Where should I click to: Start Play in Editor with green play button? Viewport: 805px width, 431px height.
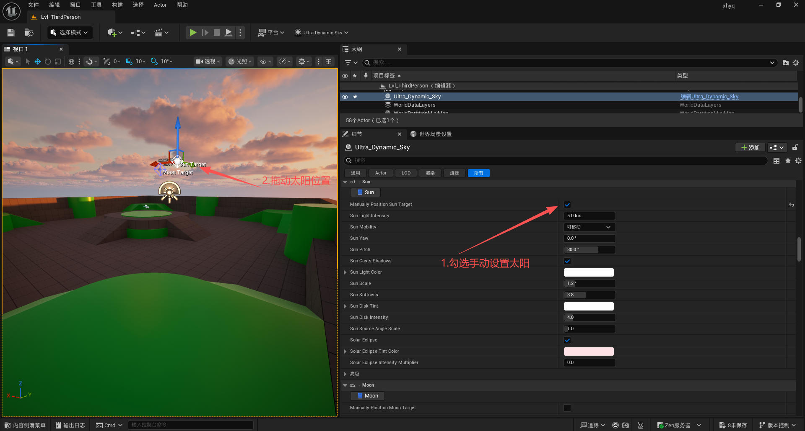pyautogui.click(x=192, y=33)
